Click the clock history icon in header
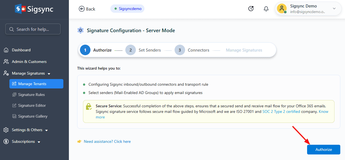345x160 pixels. pyautogui.click(x=251, y=9)
